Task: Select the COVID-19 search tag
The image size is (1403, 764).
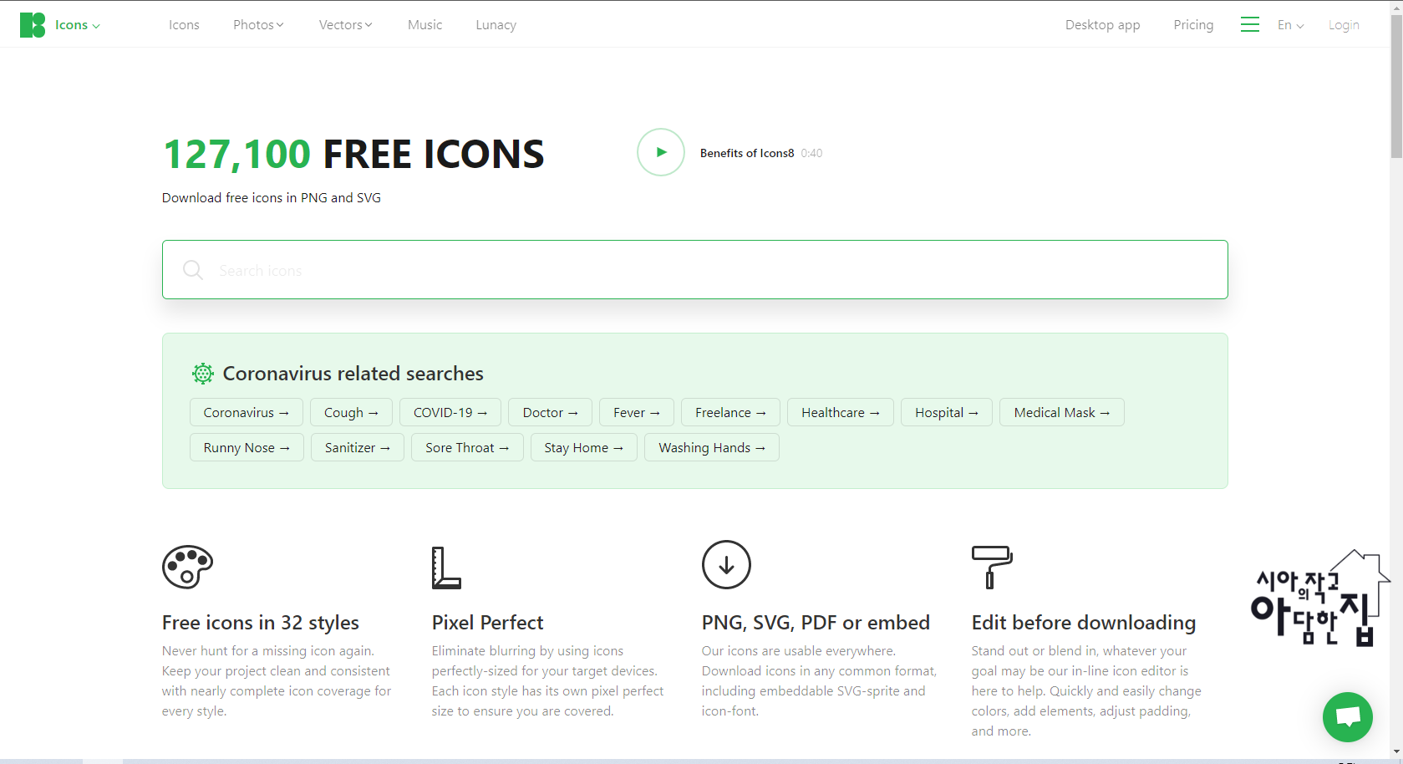Action: coord(450,413)
